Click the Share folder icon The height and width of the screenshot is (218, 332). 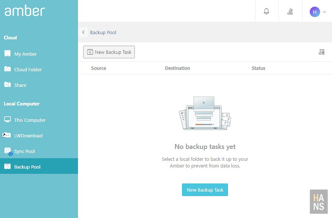7,84
